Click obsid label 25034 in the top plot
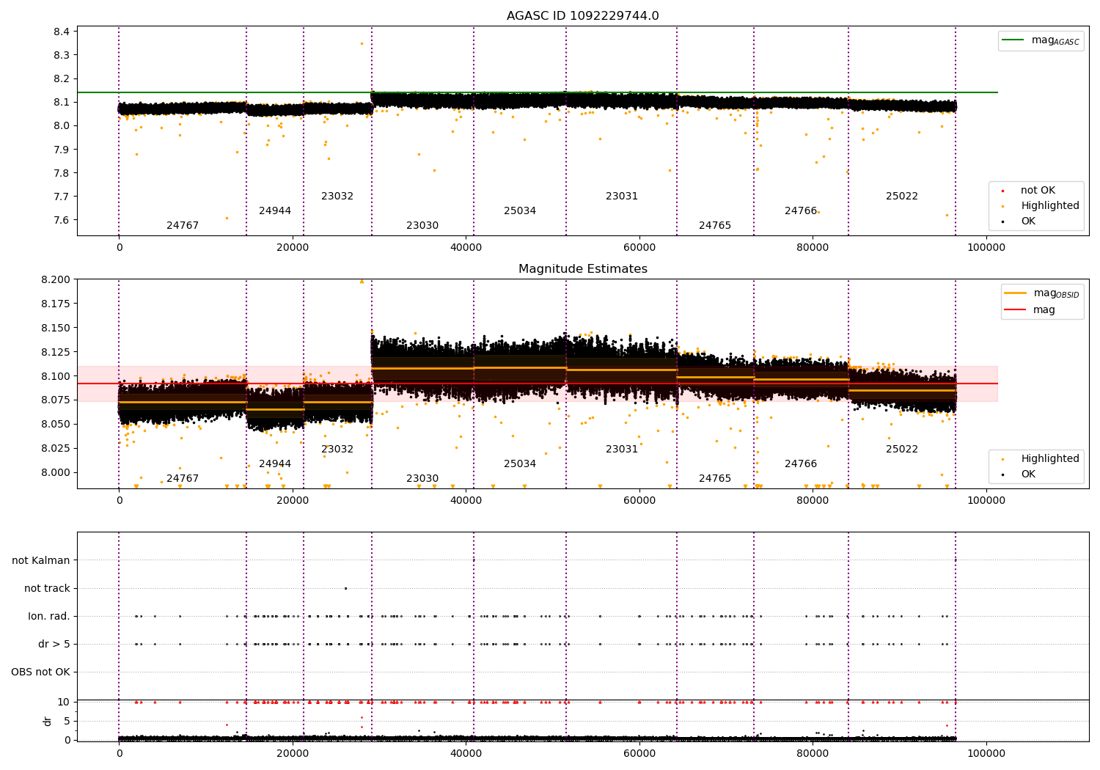The width and height of the screenshot is (1100, 770). (520, 211)
